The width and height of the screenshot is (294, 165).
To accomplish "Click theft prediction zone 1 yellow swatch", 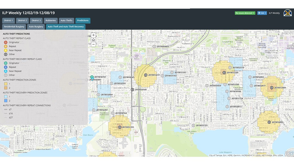I will click(6, 84).
